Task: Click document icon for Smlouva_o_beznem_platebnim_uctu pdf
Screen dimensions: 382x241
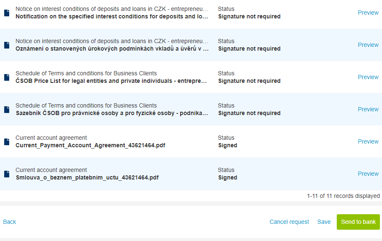Action: (7, 174)
